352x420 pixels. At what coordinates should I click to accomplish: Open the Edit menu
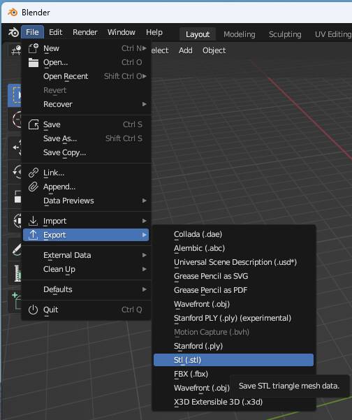pyautogui.click(x=55, y=32)
